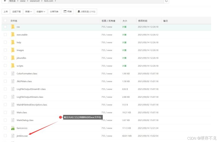Calculate size (计算) for executable folder
Image resolution: width=220 pixels, height=142 pixels.
(x=124, y=35)
